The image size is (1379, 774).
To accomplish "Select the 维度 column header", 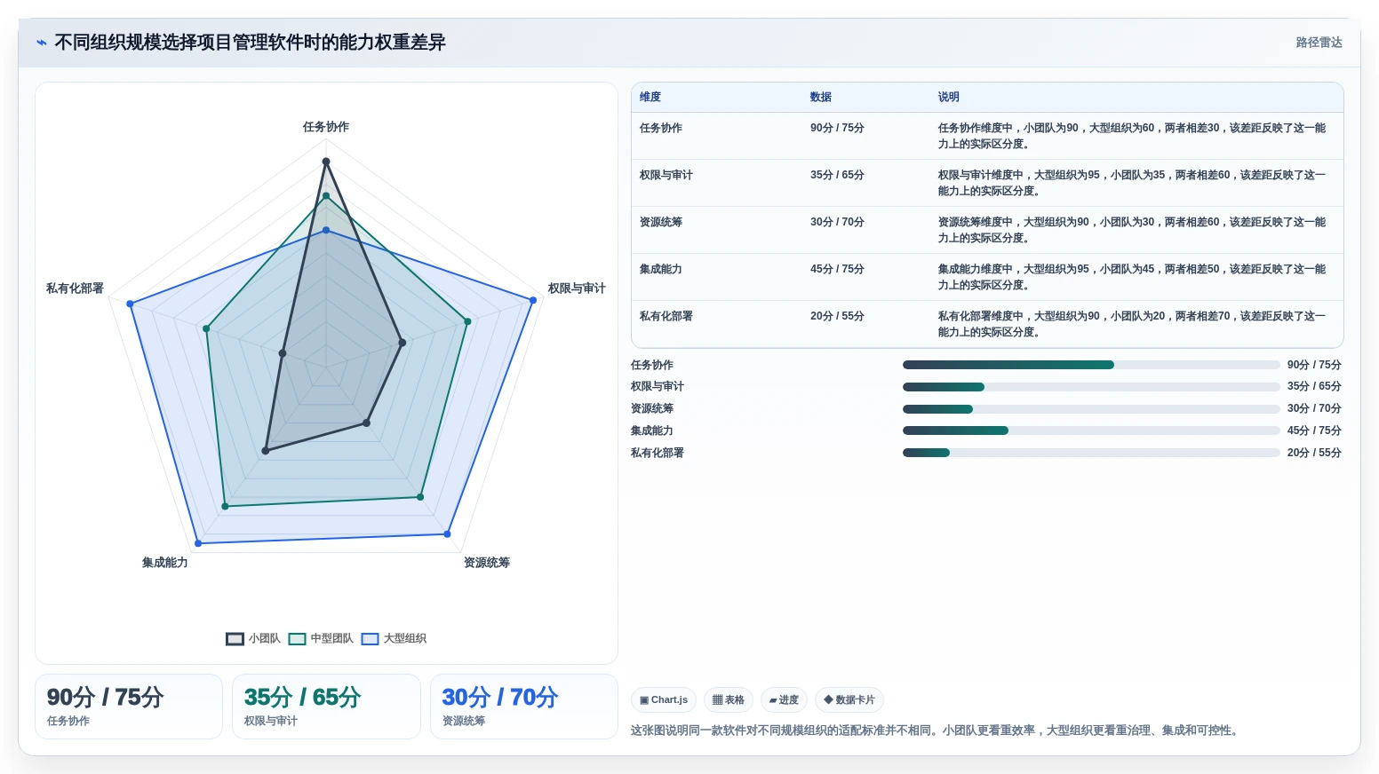I will pyautogui.click(x=650, y=98).
